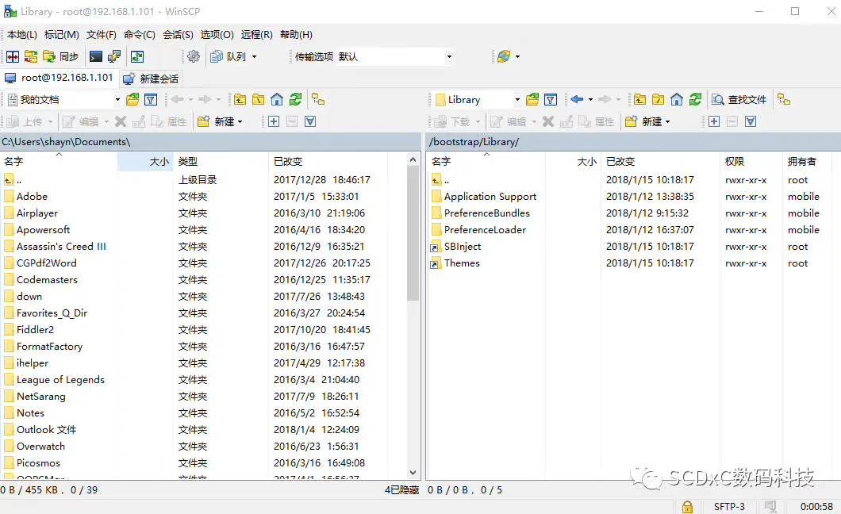The image size is (841, 514).
Task: Click local panel open directory icon
Action: click(132, 99)
